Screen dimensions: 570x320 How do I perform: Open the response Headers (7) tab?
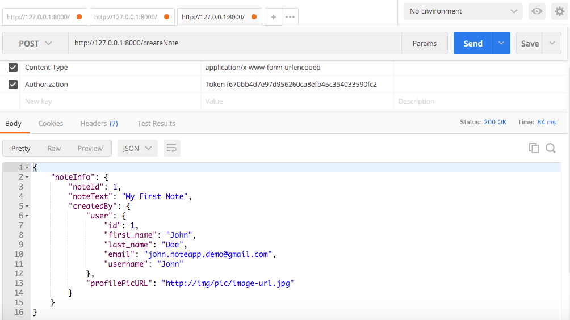tap(99, 124)
